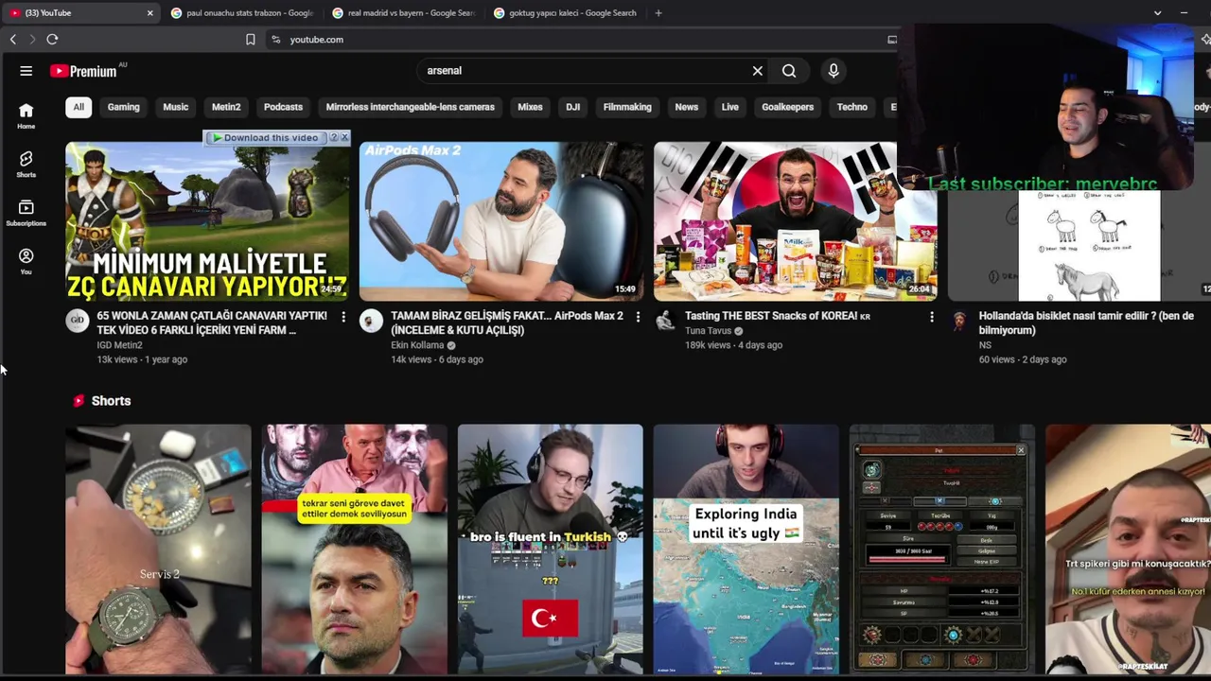Select the All filter chip
Image resolution: width=1211 pixels, height=681 pixels.
pos(79,107)
